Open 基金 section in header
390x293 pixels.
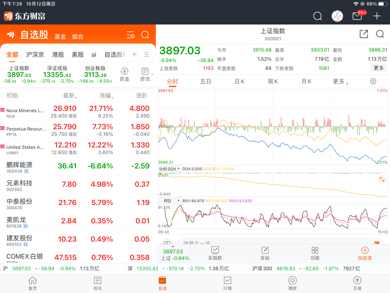click(60, 37)
